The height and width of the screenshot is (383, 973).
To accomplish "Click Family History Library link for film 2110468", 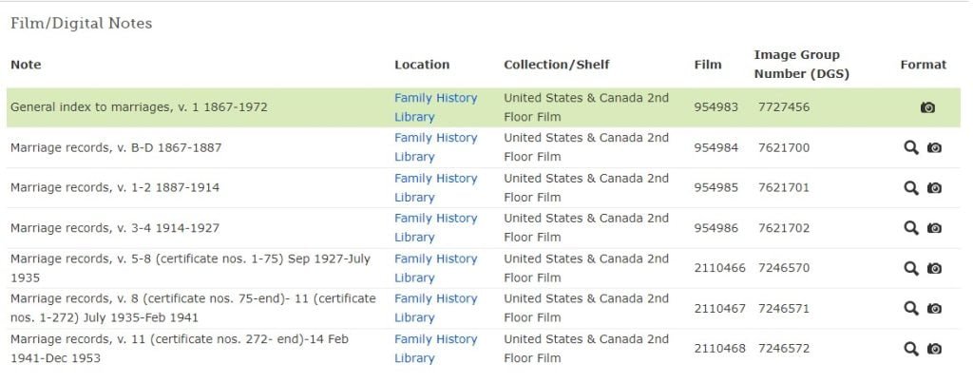I will [435, 348].
